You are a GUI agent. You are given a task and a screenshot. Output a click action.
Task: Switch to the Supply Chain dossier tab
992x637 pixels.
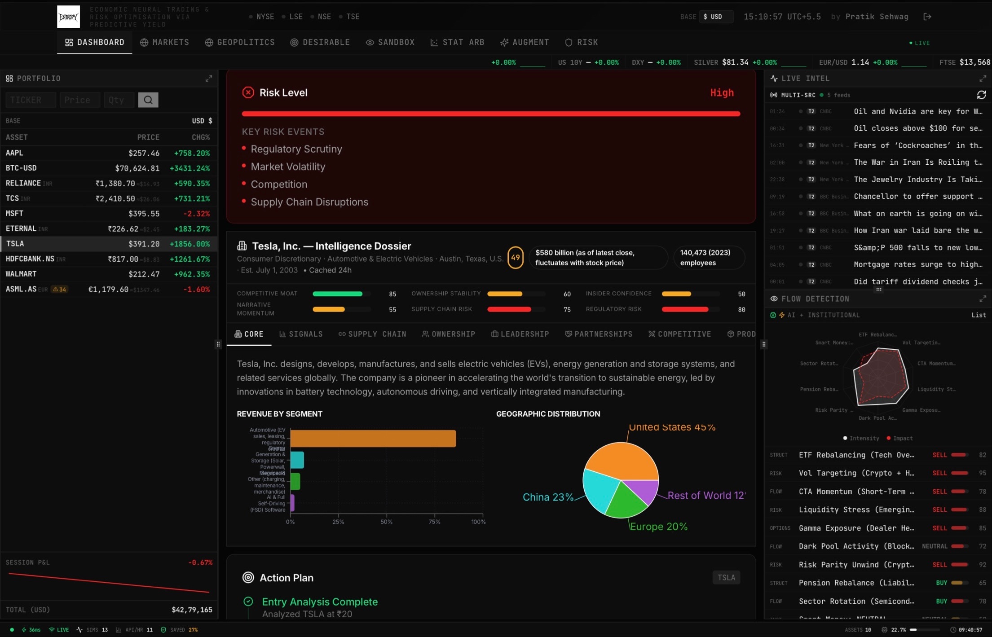pyautogui.click(x=372, y=334)
